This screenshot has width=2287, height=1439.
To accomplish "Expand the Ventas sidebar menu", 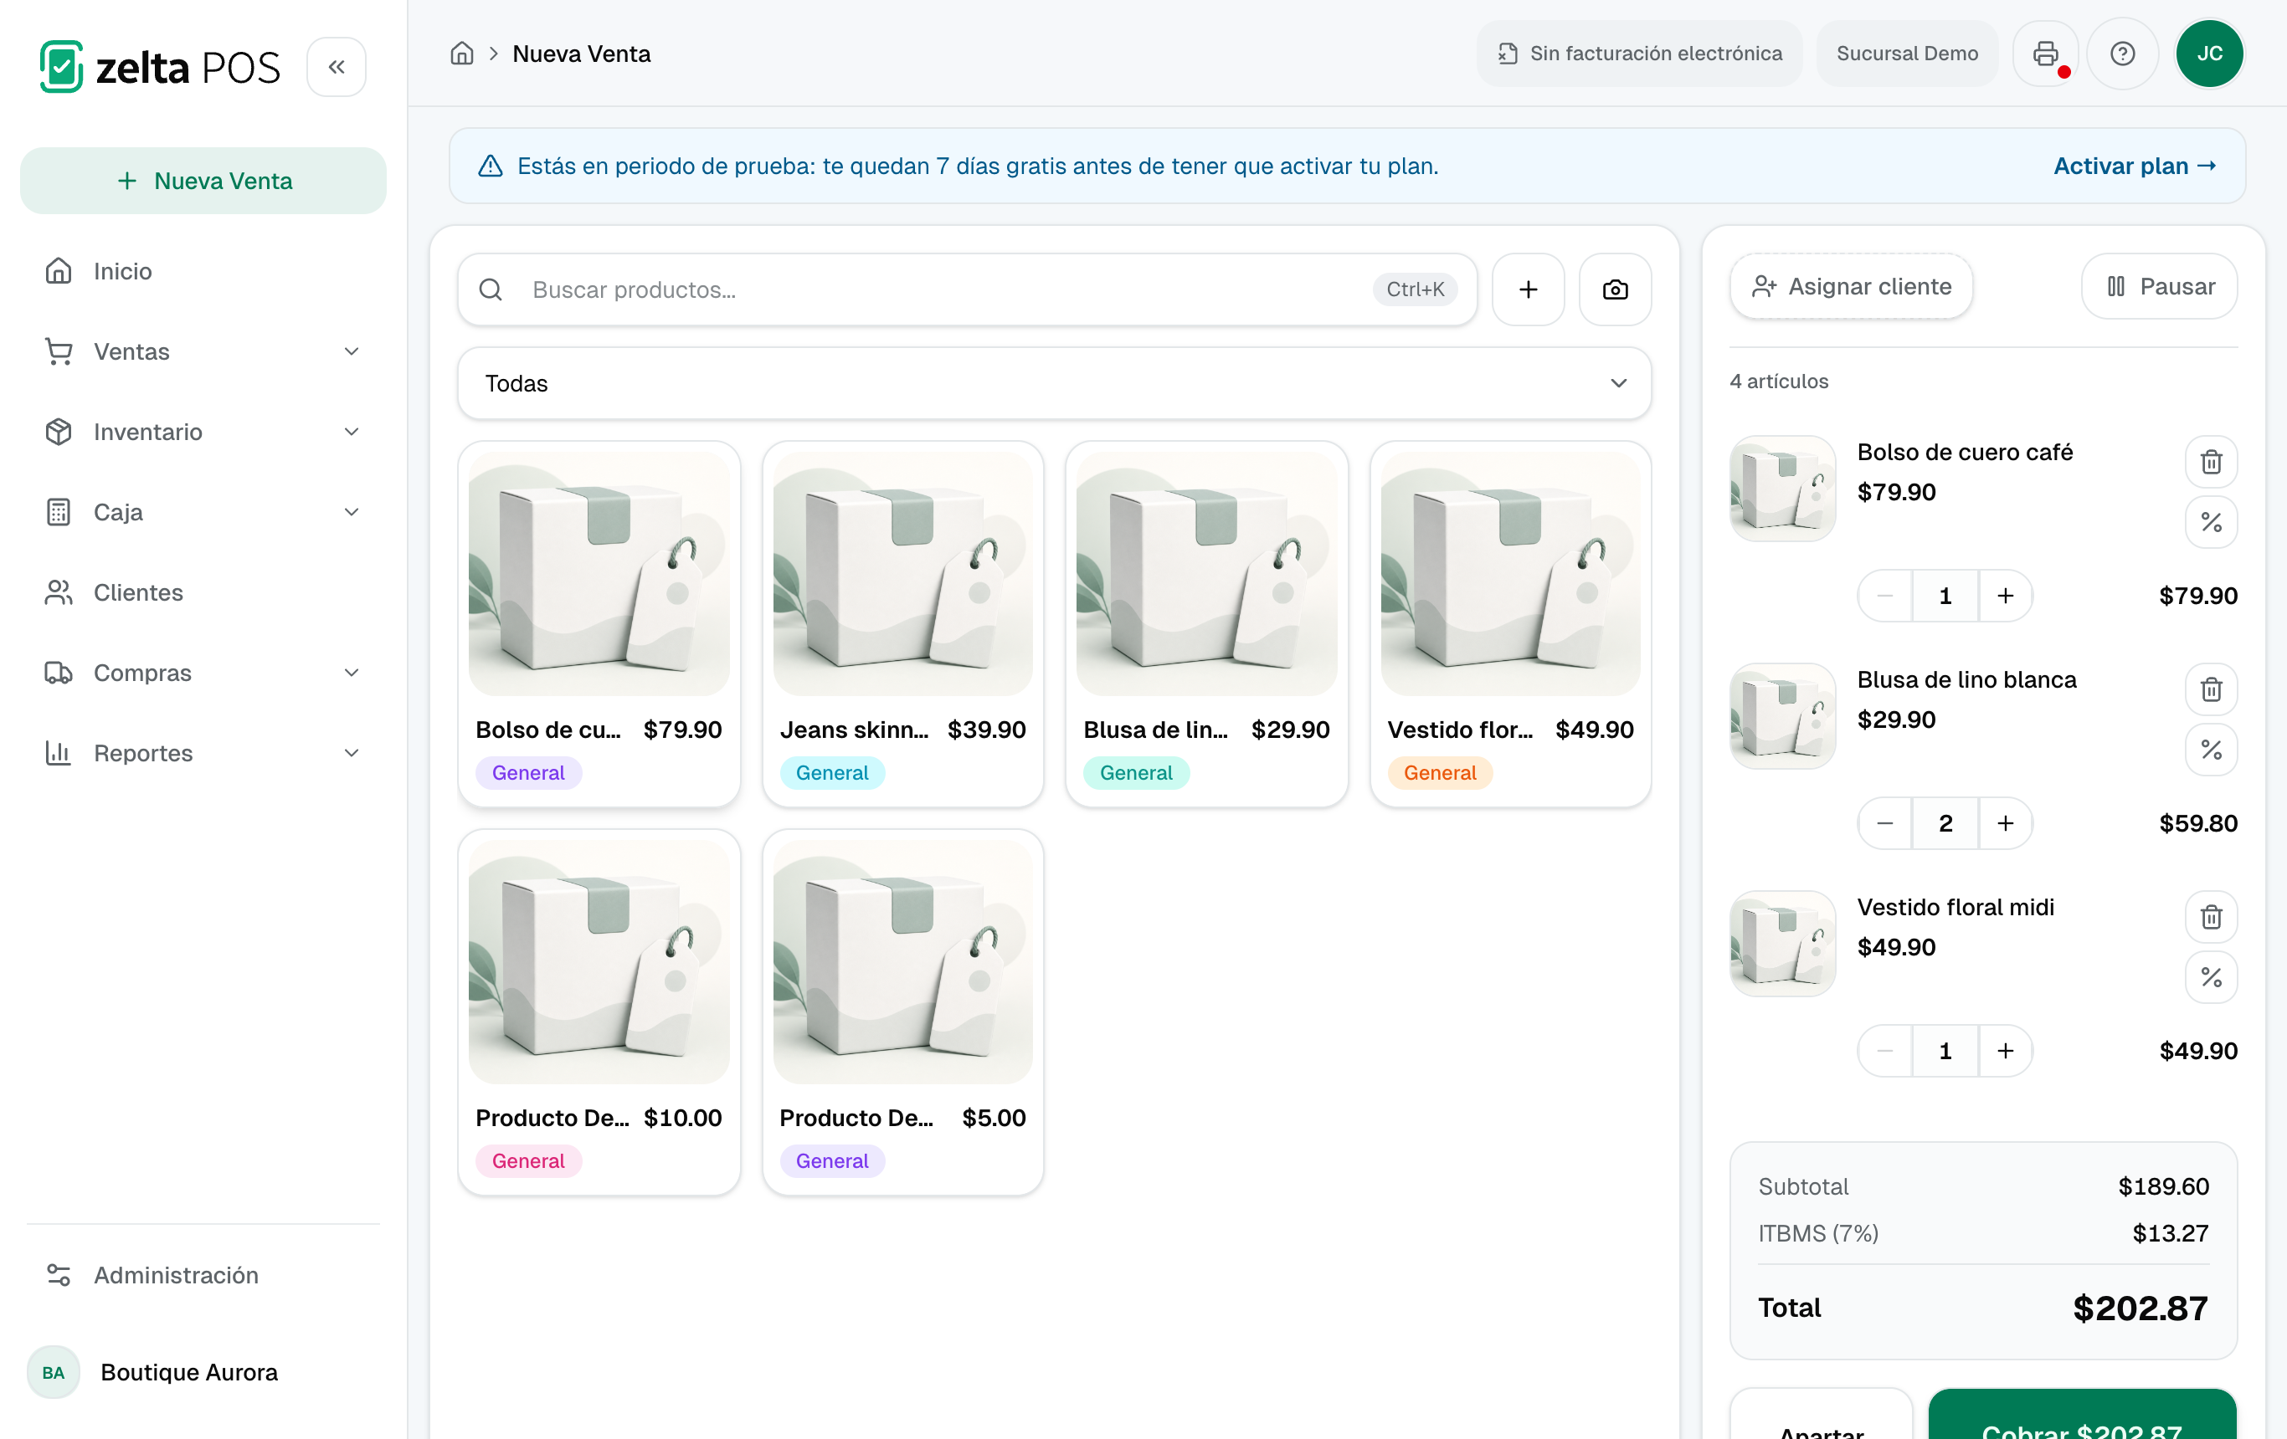I will (x=203, y=352).
